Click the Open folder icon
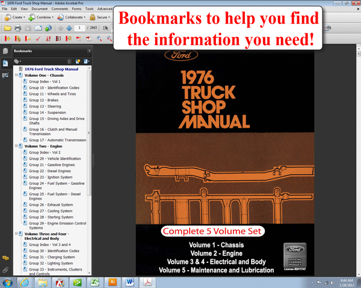361x288 pixels. click(x=7, y=28)
